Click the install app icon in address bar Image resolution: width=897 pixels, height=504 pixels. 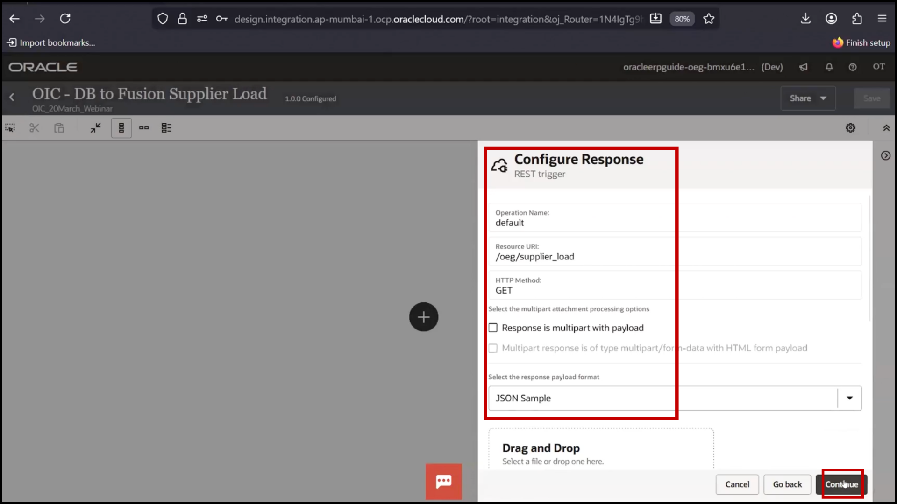coord(655,19)
